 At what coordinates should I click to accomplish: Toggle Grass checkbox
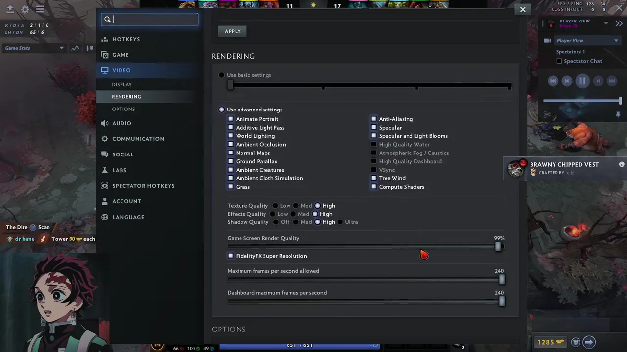tap(231, 187)
